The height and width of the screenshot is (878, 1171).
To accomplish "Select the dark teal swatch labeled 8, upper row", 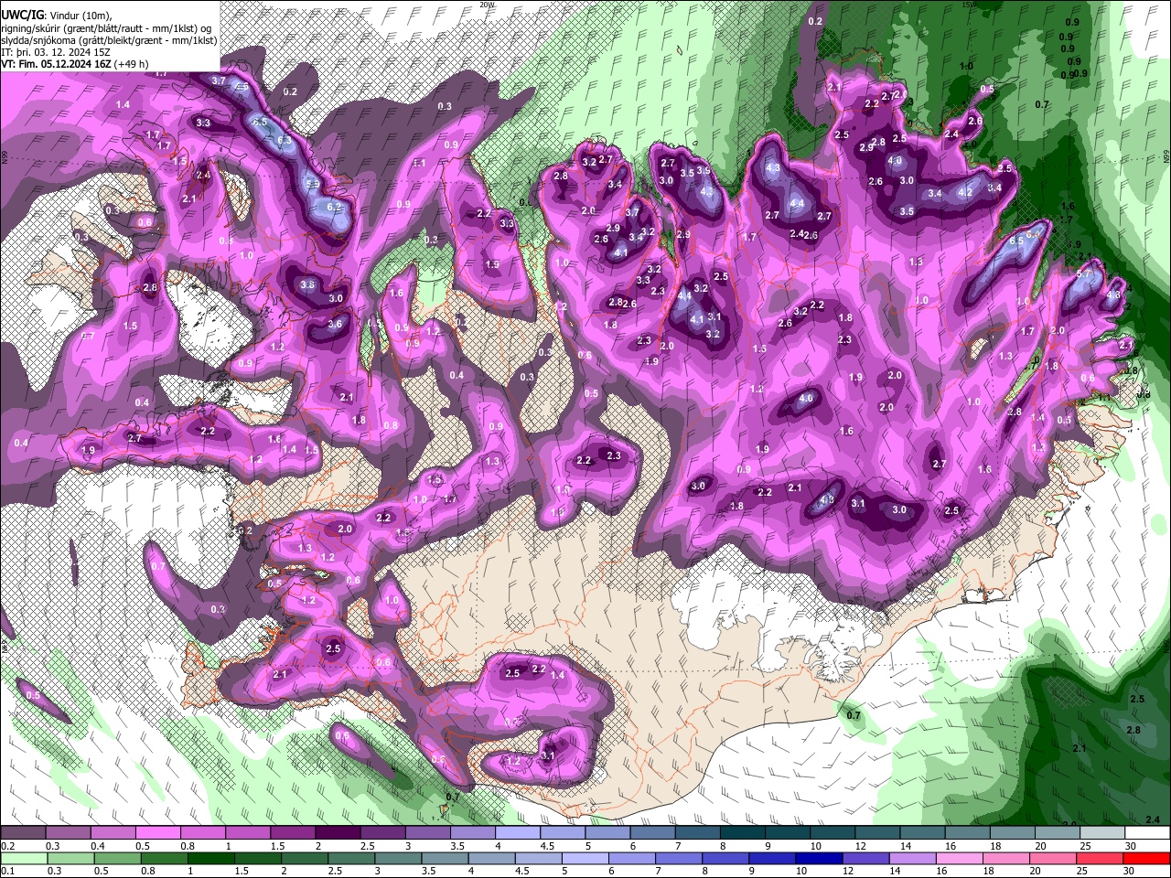I will 743,833.
